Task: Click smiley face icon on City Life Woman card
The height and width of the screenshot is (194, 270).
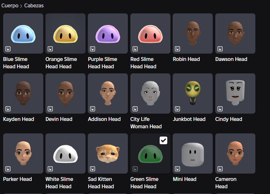Action: pos(135,109)
